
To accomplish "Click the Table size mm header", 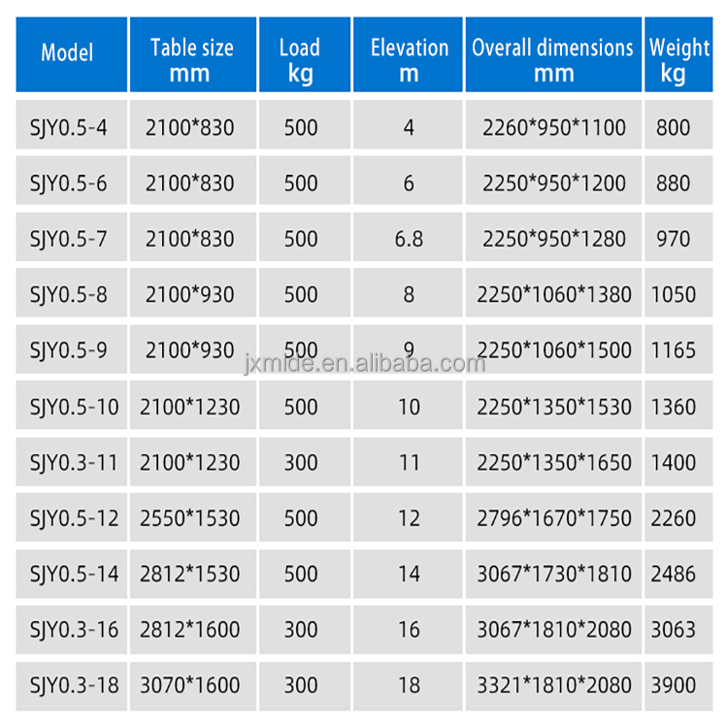I will click(190, 58).
